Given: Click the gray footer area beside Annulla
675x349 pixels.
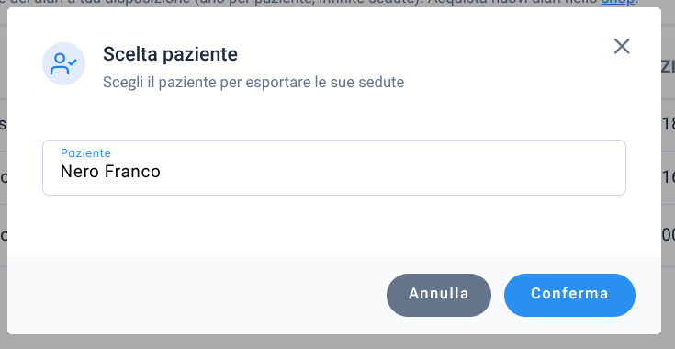Looking at the screenshot, I should pos(194,295).
